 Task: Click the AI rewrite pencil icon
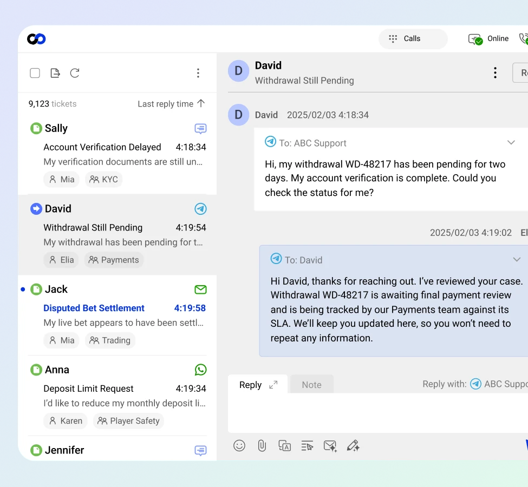pos(353,445)
